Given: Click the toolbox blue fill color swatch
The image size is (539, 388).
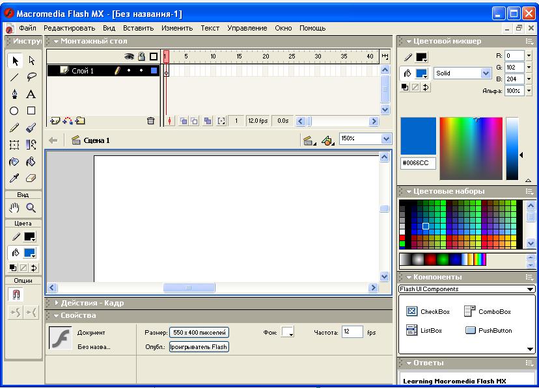Looking at the screenshot, I should click(x=29, y=253).
